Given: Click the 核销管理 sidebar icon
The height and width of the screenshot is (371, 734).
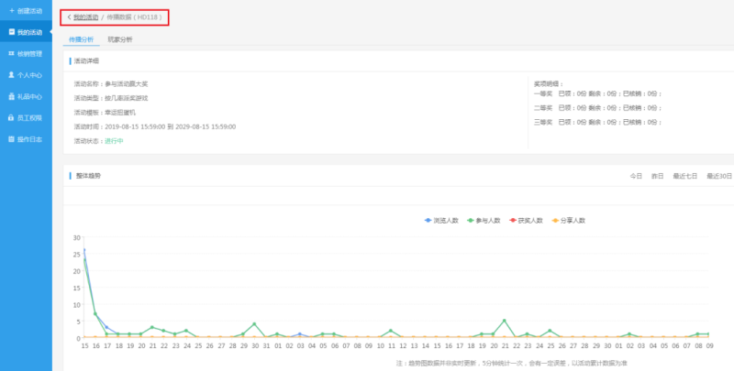Looking at the screenshot, I should point(11,53).
